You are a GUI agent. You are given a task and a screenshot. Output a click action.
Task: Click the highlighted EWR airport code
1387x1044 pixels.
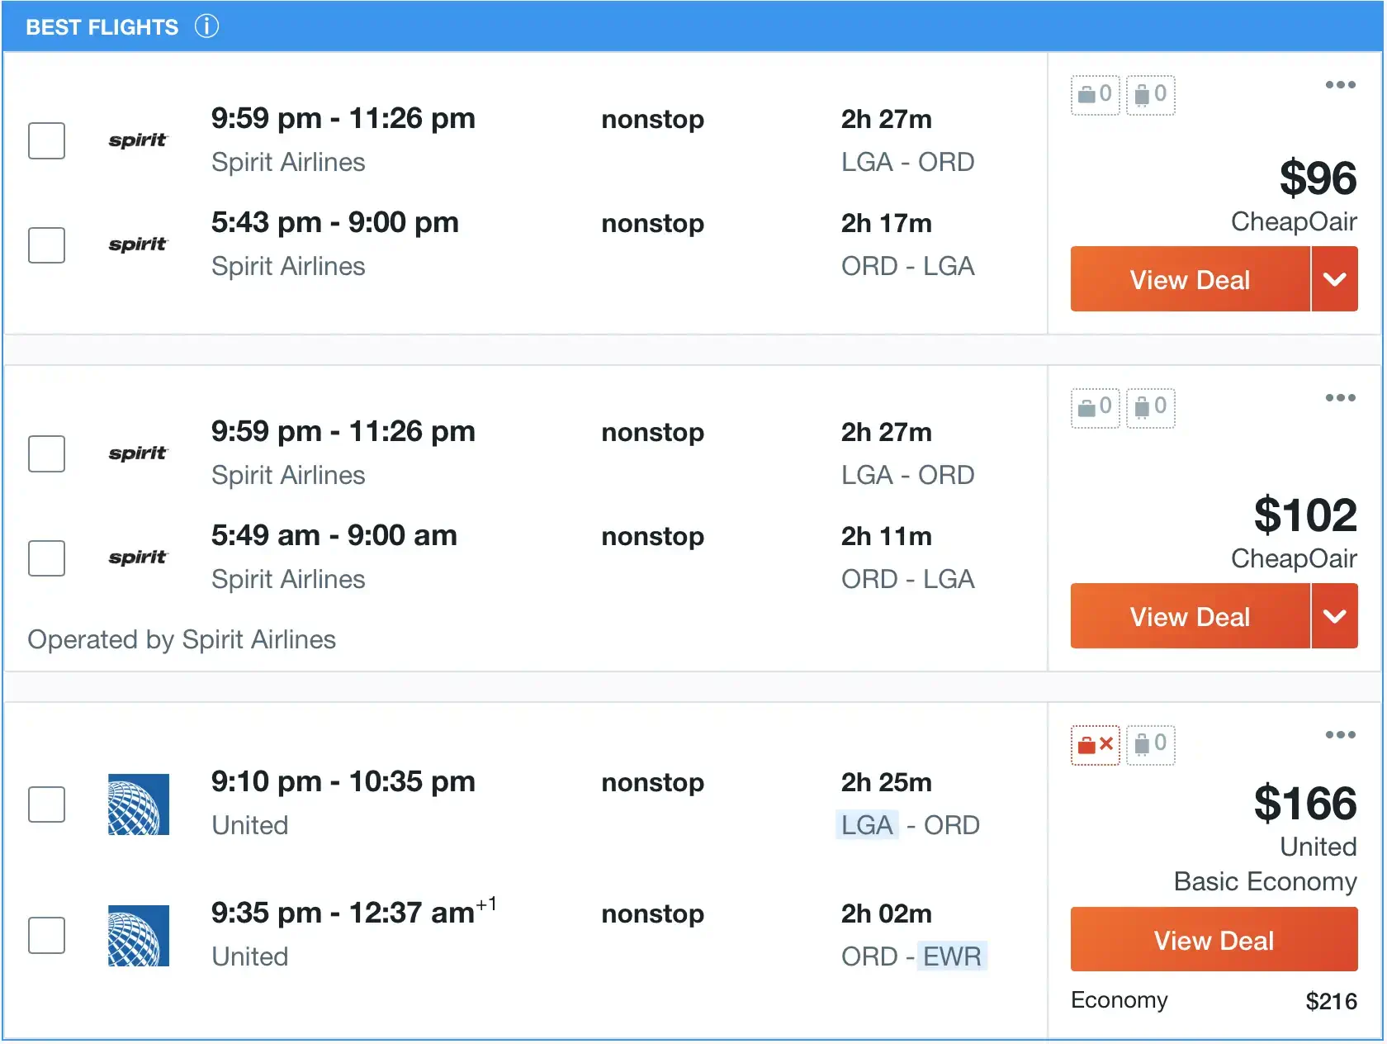pyautogui.click(x=951, y=956)
